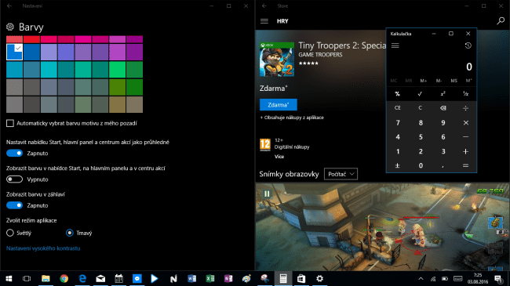
Task: Toggle the Start menu transparency switch
Action: (x=14, y=153)
